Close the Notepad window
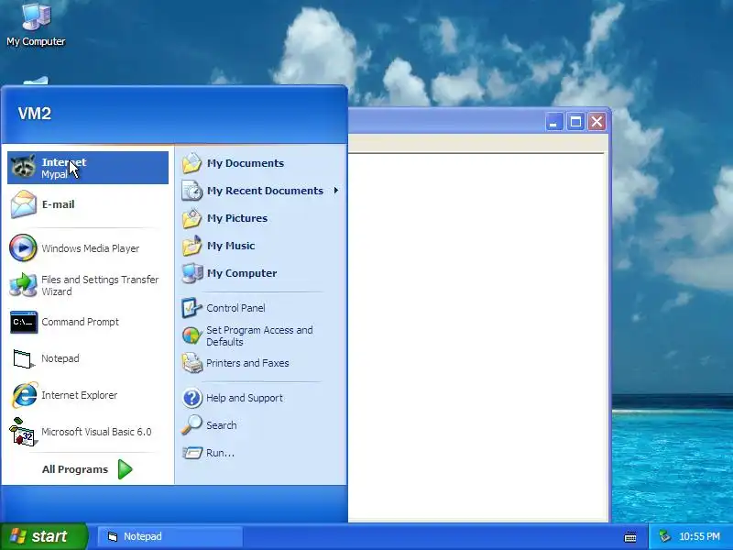Viewport: 733px width, 550px height. (597, 122)
